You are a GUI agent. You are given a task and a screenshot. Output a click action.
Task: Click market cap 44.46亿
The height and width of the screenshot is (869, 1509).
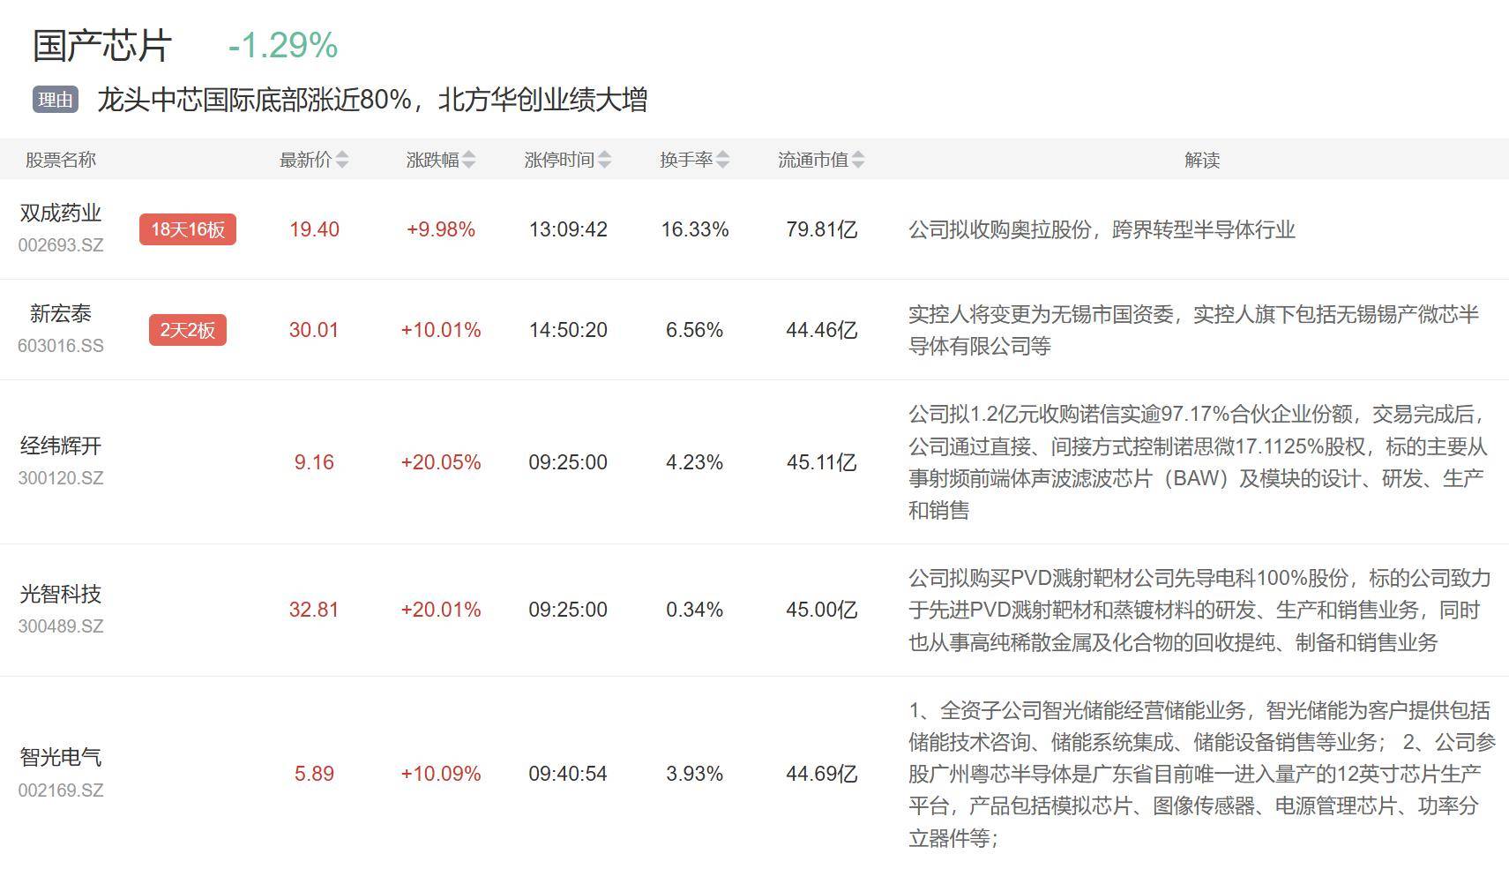click(822, 330)
